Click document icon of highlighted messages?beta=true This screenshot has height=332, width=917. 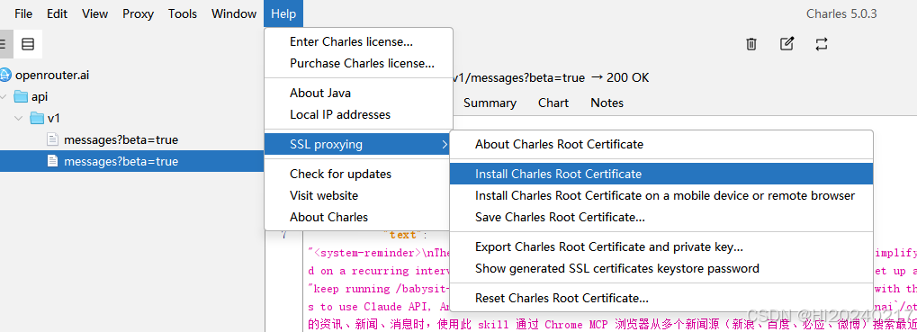52,161
